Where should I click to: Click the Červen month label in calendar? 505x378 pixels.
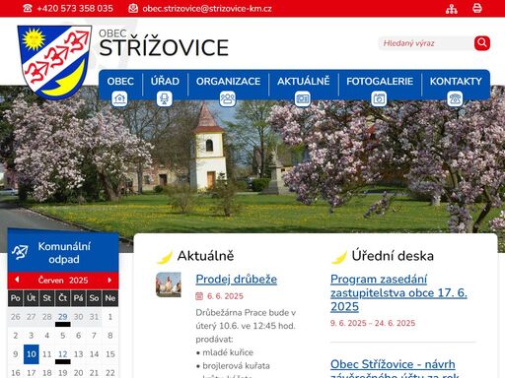coord(50,281)
